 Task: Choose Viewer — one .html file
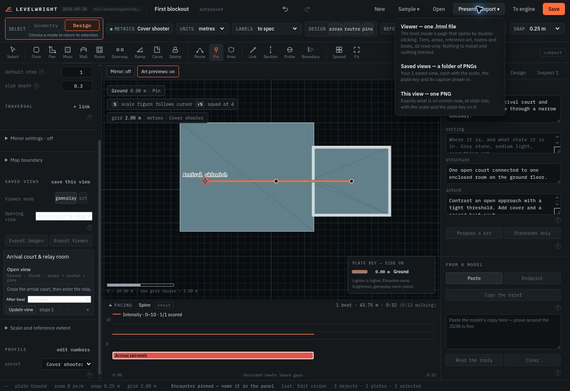pyautogui.click(x=450, y=39)
